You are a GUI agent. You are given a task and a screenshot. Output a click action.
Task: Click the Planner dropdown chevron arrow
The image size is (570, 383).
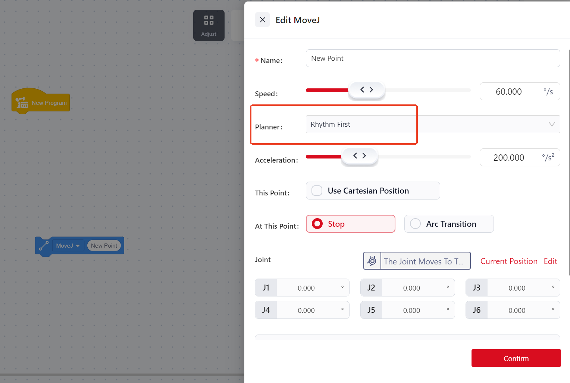tap(552, 124)
